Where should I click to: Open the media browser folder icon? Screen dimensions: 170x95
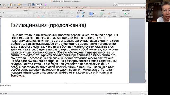(19, 4)
